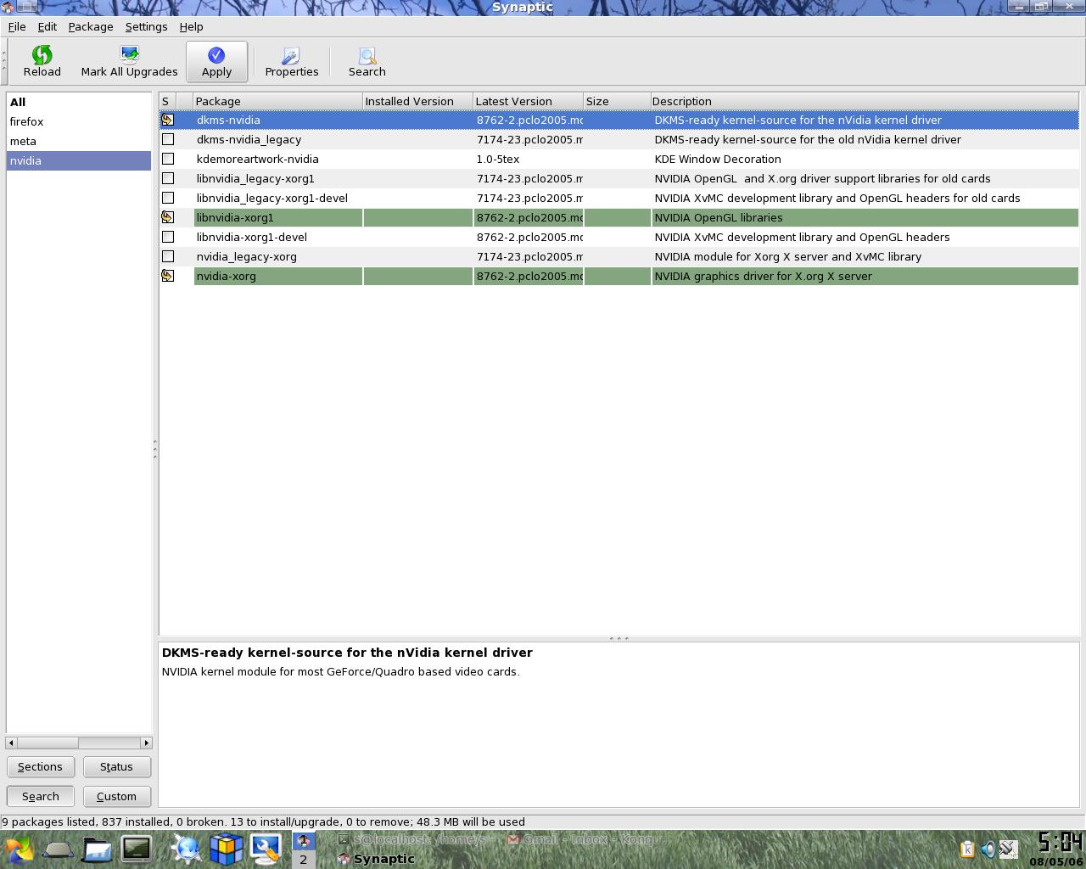The height and width of the screenshot is (869, 1086).
Task: Click the Mark All Upgrades toolbar icon
Action: [x=130, y=55]
